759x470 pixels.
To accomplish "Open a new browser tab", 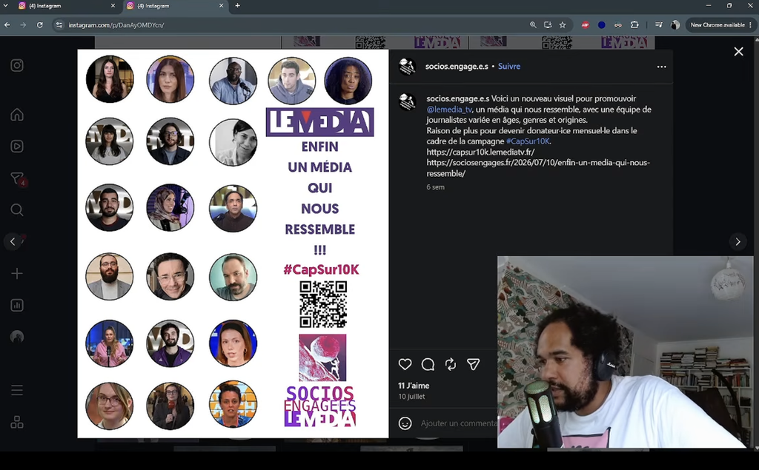I will click(x=237, y=6).
